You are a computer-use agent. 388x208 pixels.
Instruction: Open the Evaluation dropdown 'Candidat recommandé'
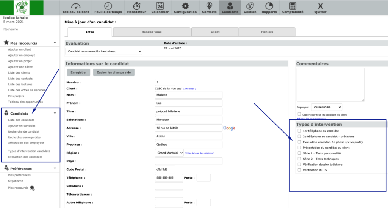click(104, 51)
